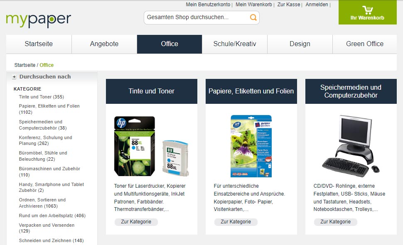The width and height of the screenshot is (403, 245).
Task: Click the orange search magnifier icon
Action: (x=253, y=17)
